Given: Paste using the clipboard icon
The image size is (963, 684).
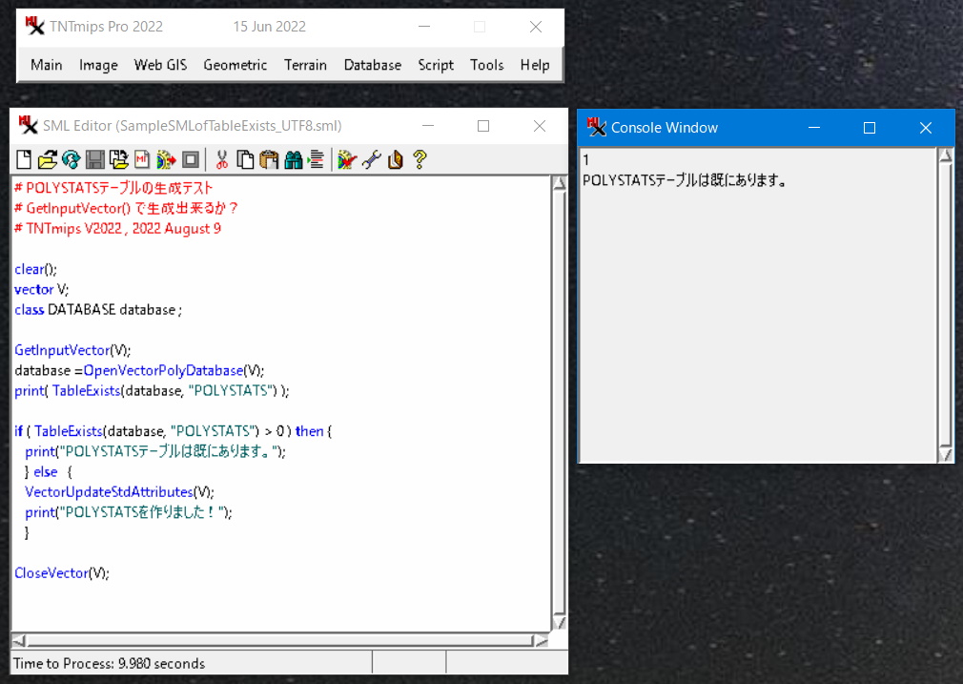Looking at the screenshot, I should point(269,160).
